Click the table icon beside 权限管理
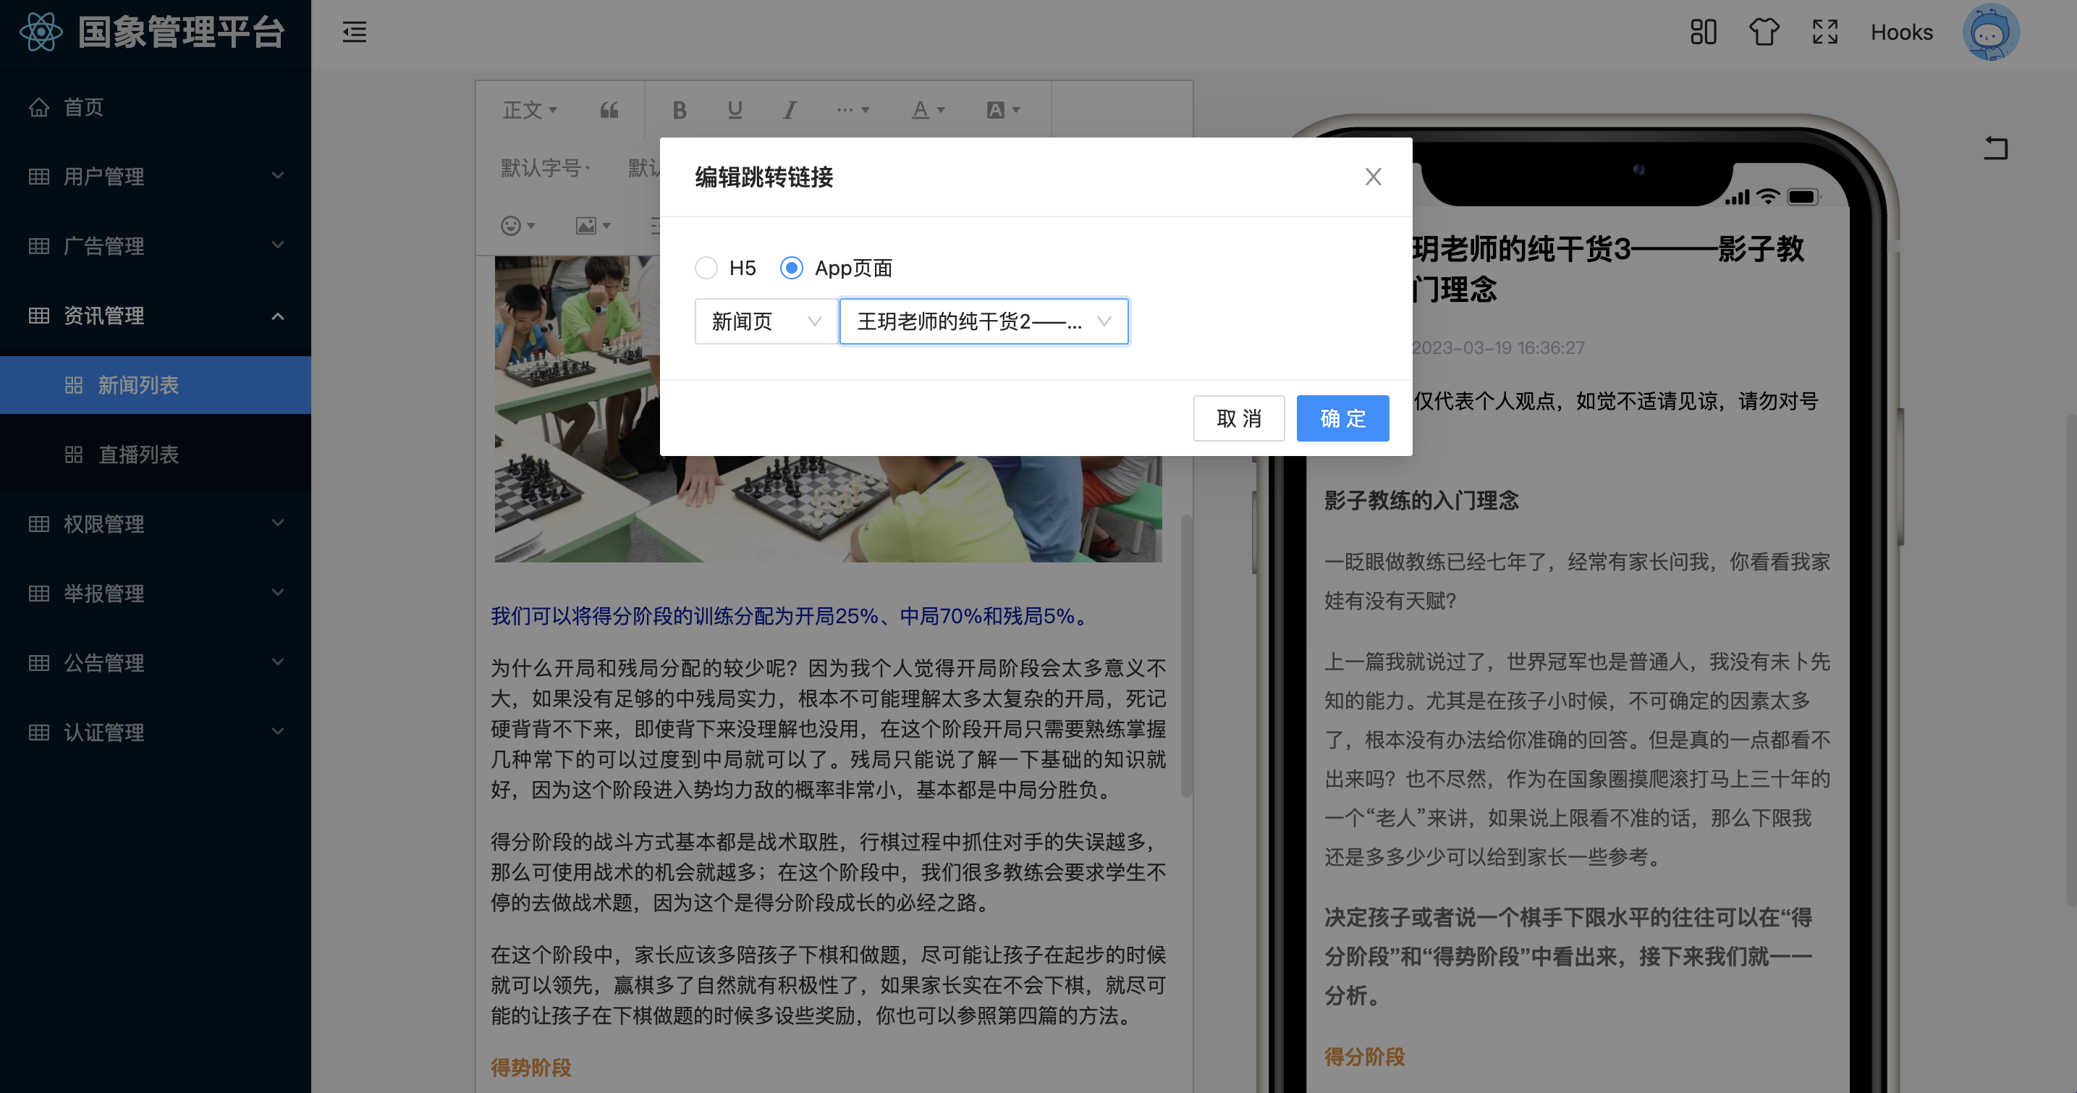Screen dimensions: 2077x1093 pyautogui.click(x=38, y=523)
